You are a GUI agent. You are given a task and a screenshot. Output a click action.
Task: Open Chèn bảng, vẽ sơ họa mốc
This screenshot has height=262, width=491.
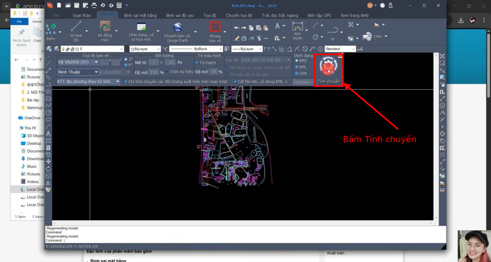coord(141,32)
